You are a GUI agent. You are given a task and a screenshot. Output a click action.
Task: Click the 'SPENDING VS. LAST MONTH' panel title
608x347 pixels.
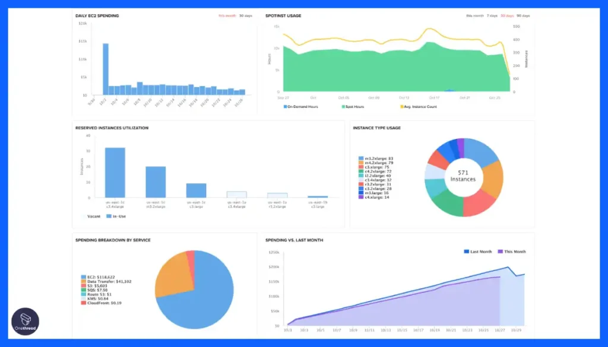click(x=294, y=240)
